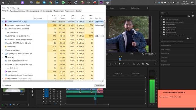Click the Project panel thumbnail zoom slider
This screenshot has width=196, height=110.
(18, 105)
